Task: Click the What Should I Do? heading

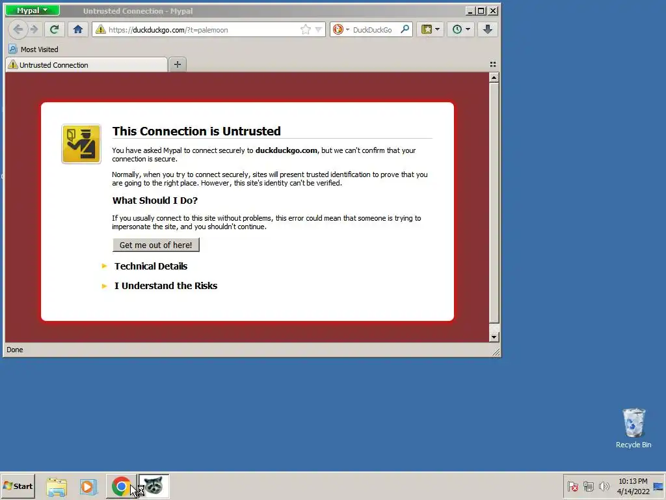Action: (155, 201)
